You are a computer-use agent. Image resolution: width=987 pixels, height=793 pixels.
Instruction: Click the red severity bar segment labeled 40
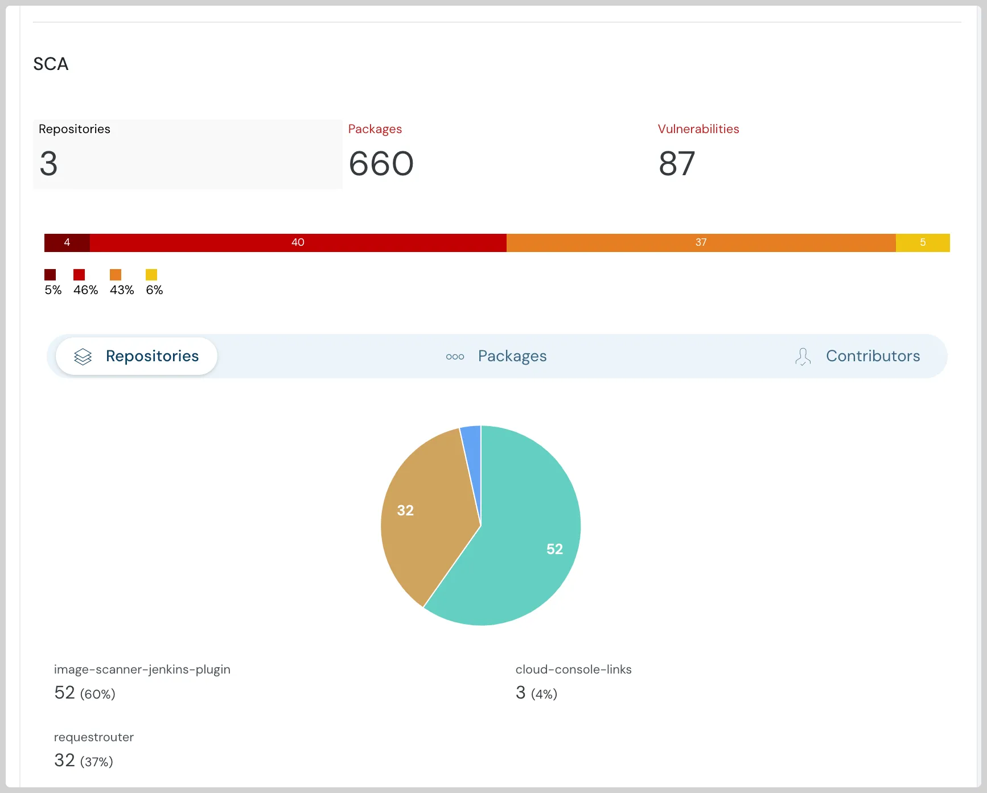298,242
